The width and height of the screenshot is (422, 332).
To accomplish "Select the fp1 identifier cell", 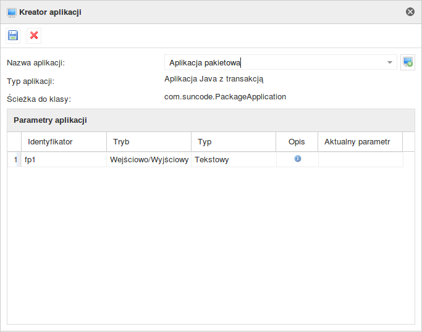I will click(x=64, y=160).
